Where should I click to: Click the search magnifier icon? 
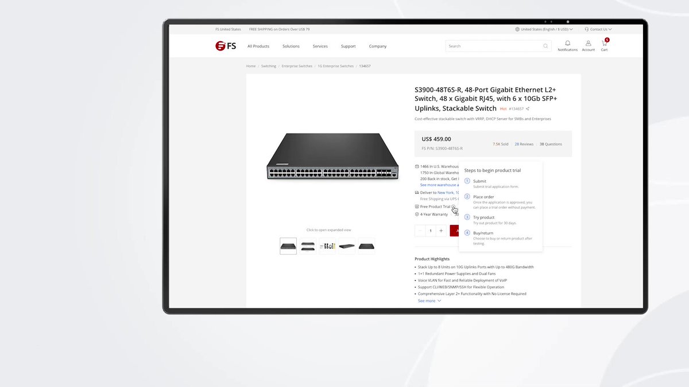tap(545, 46)
